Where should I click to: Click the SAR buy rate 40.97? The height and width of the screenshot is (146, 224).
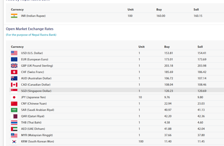[x=168, y=110]
